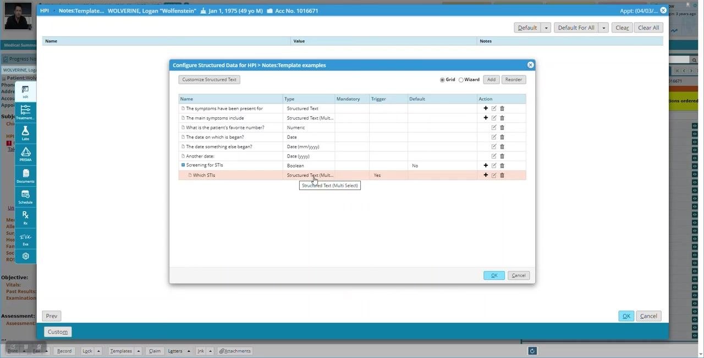Click Cancel in the HPI window footer

tap(648, 316)
